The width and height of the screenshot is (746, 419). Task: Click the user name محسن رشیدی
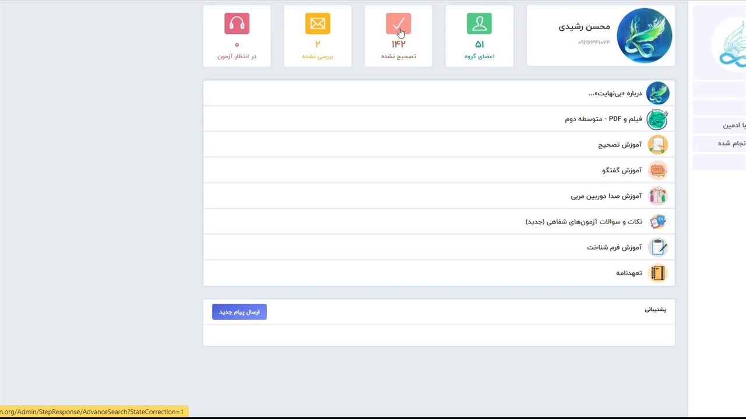coord(584,27)
